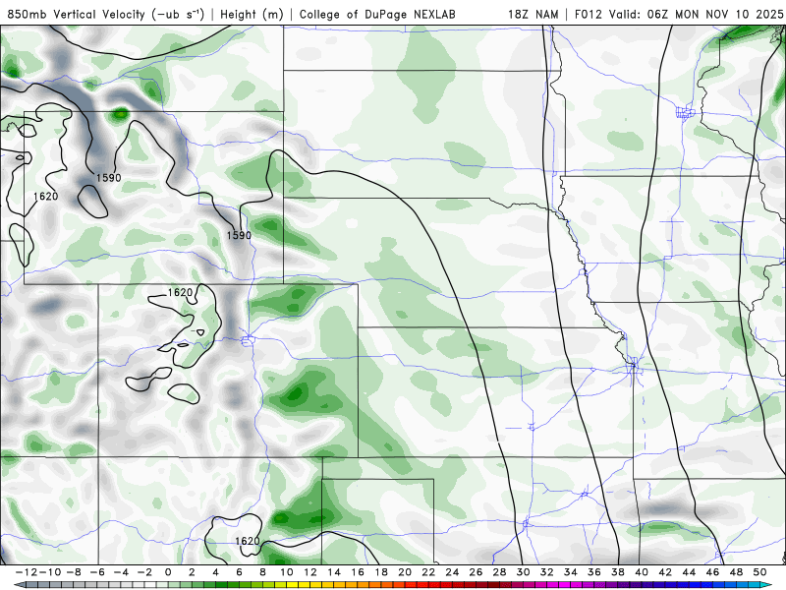
Task: Click the "10" color scale label
Action: pyautogui.click(x=286, y=572)
